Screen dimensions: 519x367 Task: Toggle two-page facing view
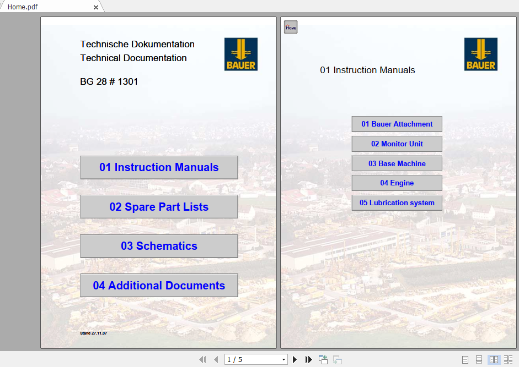(494, 359)
